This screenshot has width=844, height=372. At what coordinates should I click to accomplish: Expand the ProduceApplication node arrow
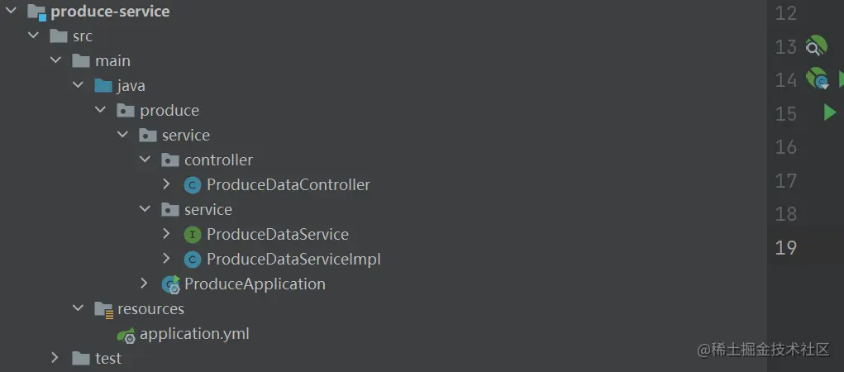[x=145, y=284]
